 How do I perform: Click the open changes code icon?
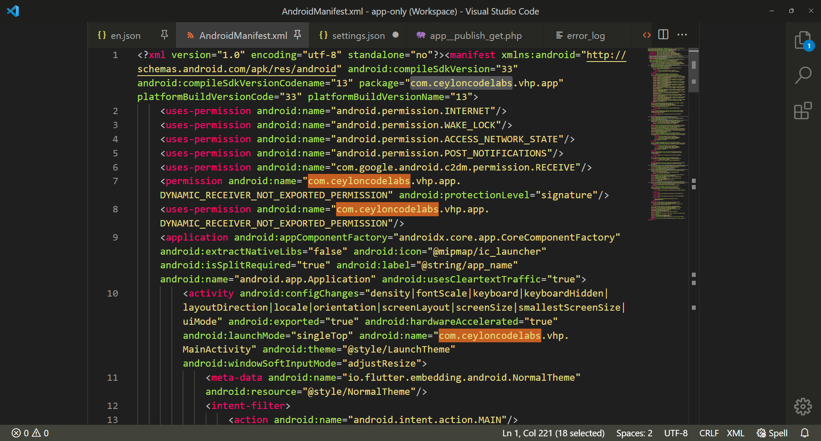click(647, 35)
